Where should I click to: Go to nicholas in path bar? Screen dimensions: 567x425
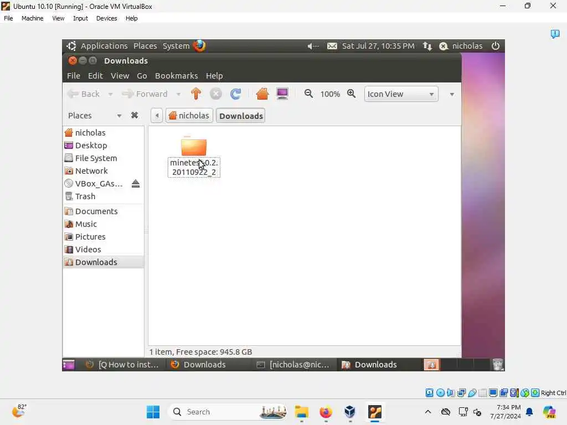(x=189, y=116)
